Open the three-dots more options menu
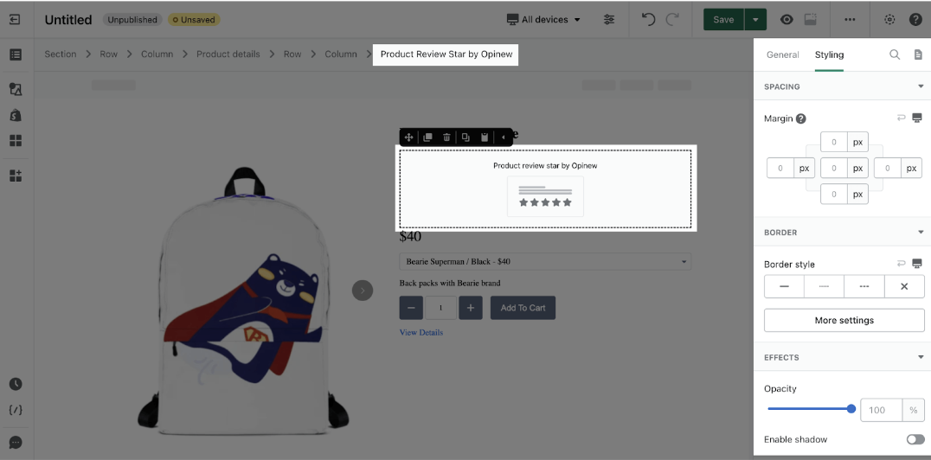 (850, 20)
